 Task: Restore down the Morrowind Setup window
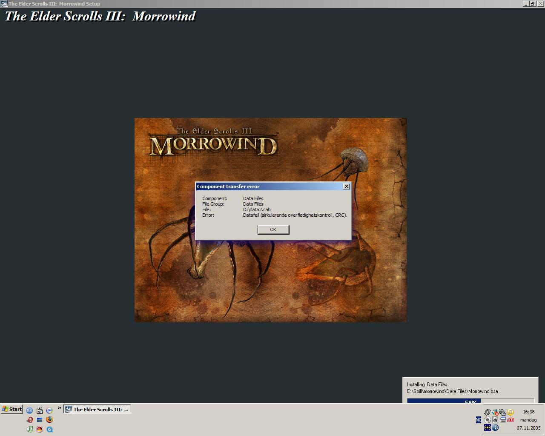pos(533,4)
